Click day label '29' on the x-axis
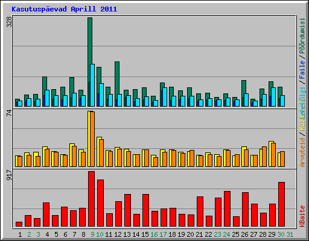 point(272,234)
